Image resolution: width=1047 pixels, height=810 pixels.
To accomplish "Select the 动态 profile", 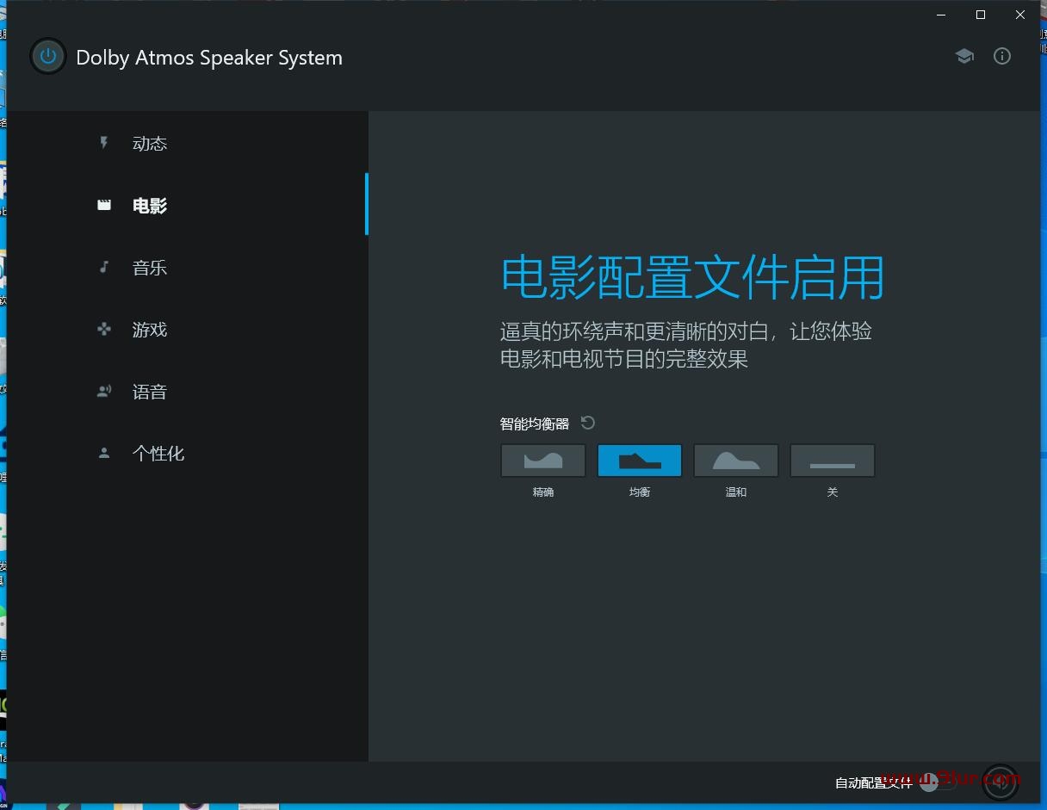I will tap(188, 143).
